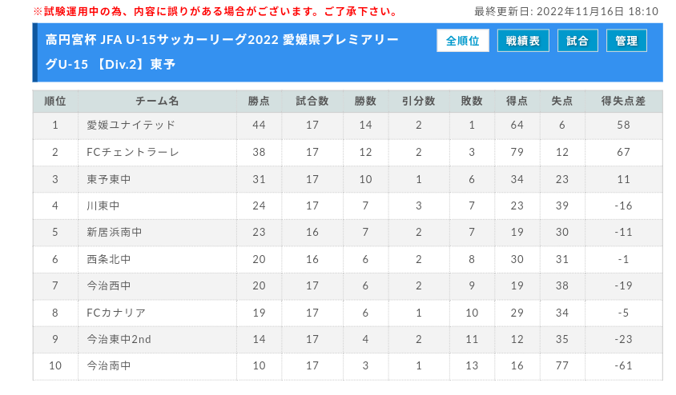The height and width of the screenshot is (395, 676).
Task: Select team 愛媛ユナイテッド
Action: tap(131, 126)
